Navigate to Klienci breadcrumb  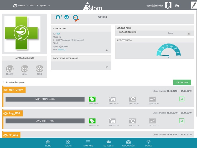32,6
